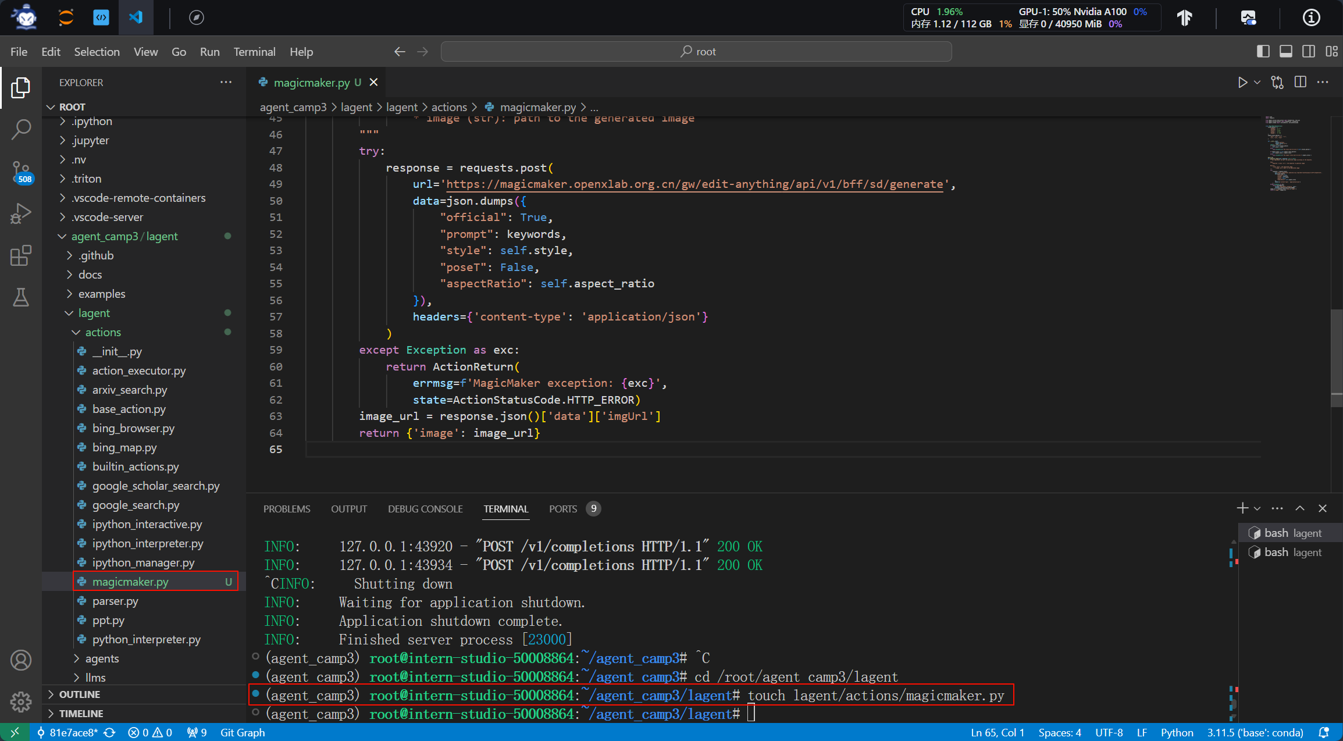The width and height of the screenshot is (1343, 741).
Task: Expand the OUTLINE section
Action: click(x=80, y=694)
